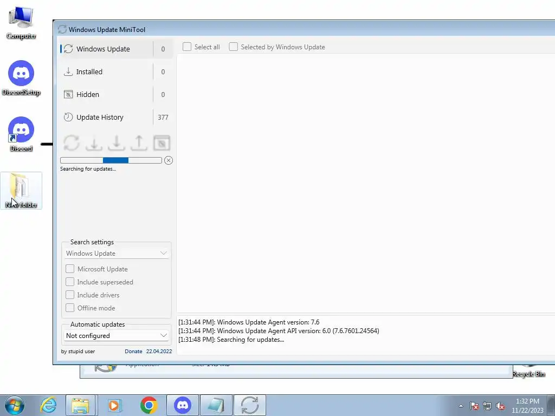The width and height of the screenshot is (555, 416).
Task: Click the 'Searching for updates...' status under progress bar
Action: (88, 169)
